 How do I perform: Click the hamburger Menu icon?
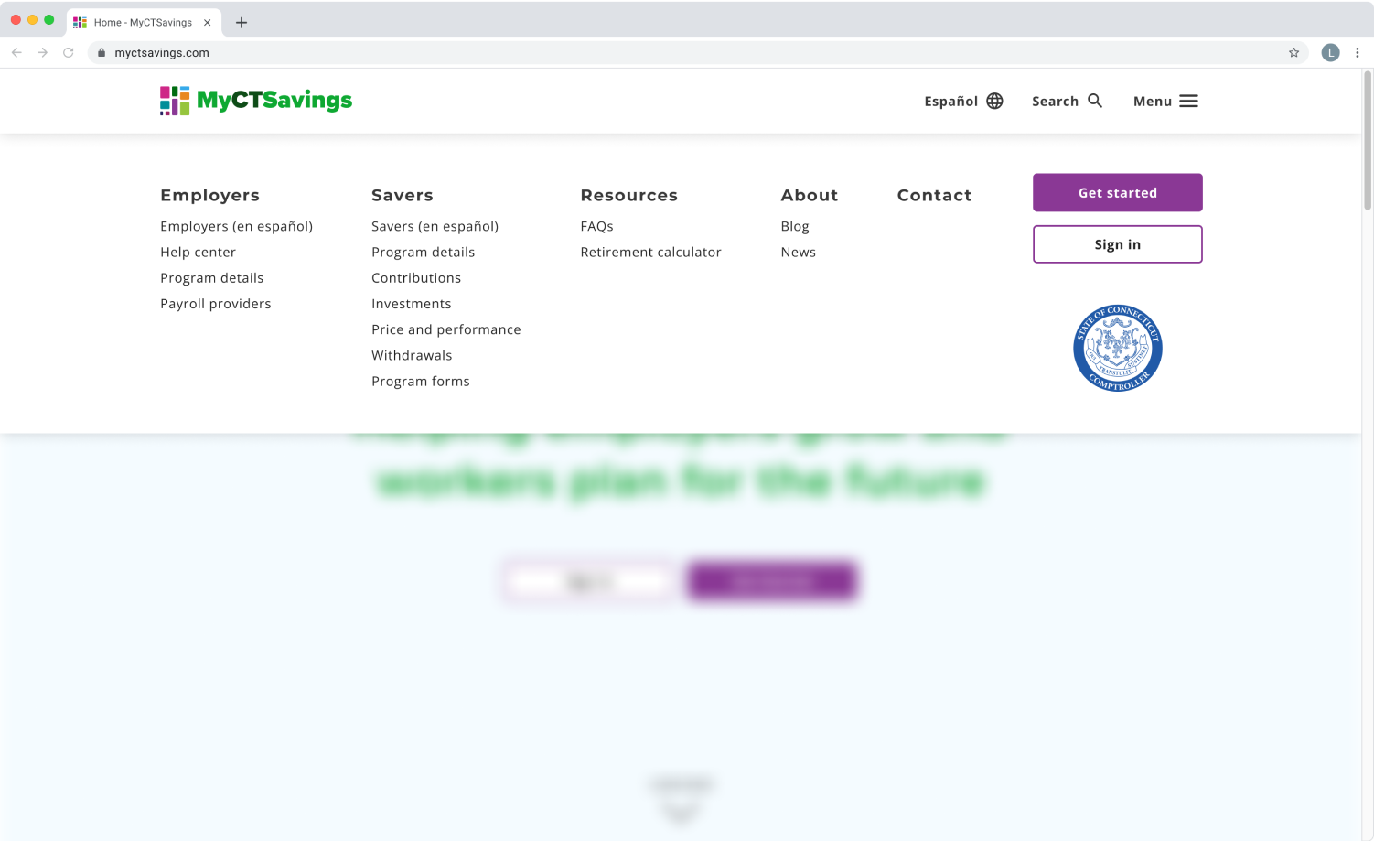1187,101
